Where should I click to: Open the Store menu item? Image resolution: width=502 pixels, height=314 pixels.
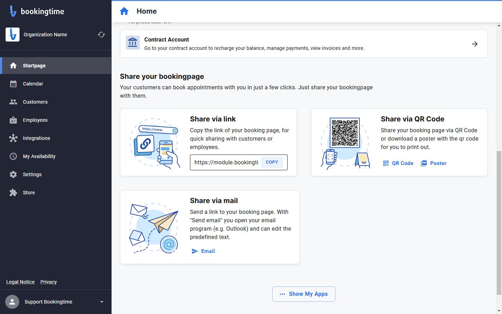click(x=56, y=193)
